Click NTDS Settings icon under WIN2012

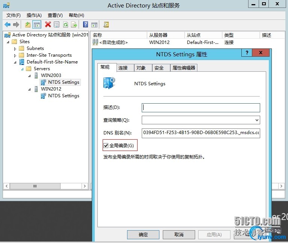pos(43,96)
